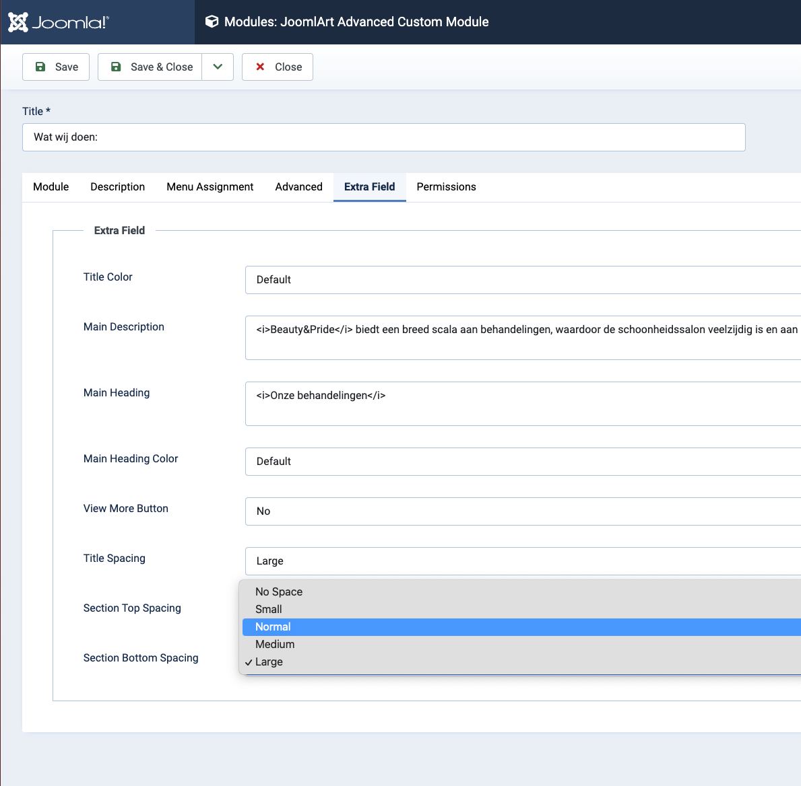This screenshot has height=786, width=801.
Task: Switch to the Permissions tab
Action: point(446,187)
